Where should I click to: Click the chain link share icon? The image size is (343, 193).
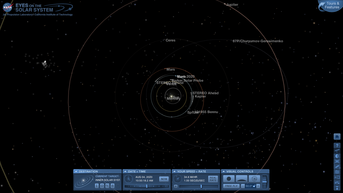tap(337, 167)
